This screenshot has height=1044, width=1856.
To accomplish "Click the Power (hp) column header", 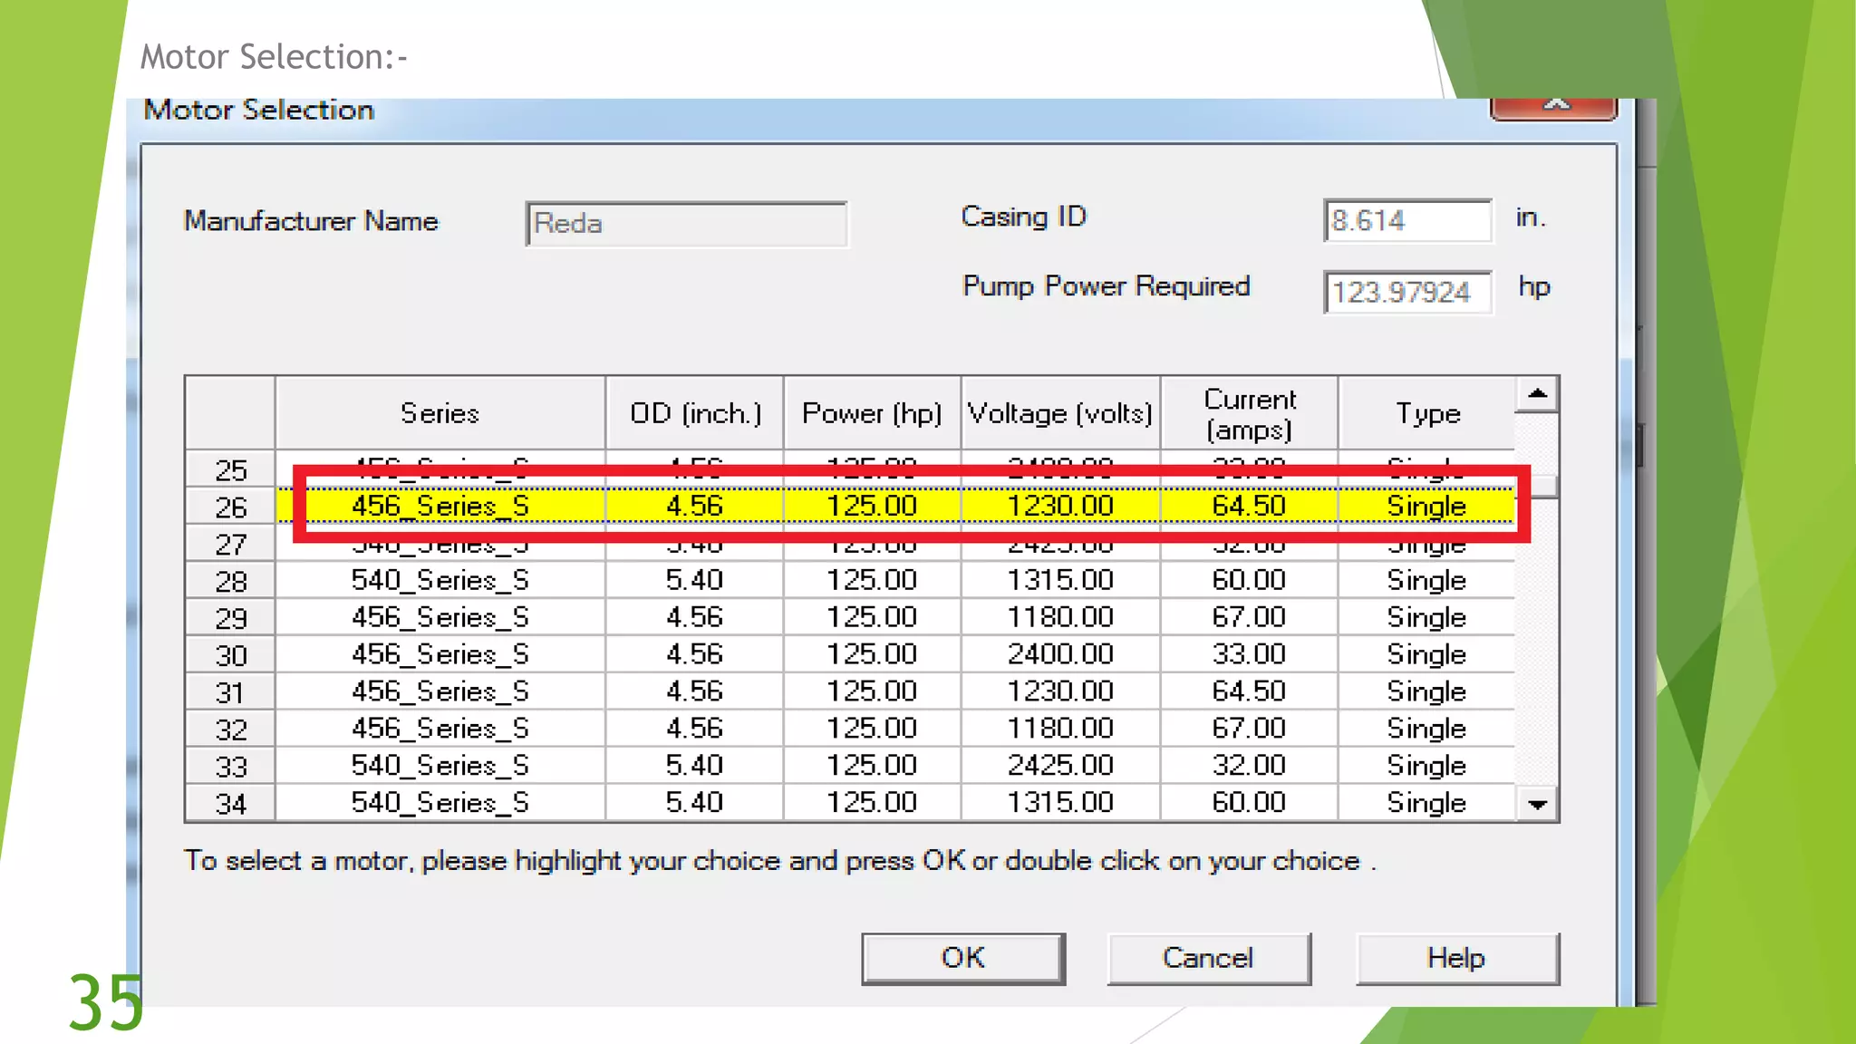I will click(x=872, y=413).
